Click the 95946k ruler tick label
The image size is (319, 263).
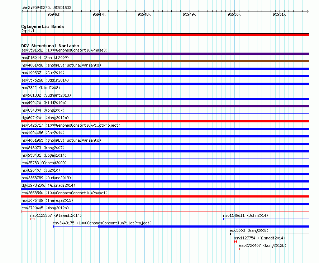54,14
